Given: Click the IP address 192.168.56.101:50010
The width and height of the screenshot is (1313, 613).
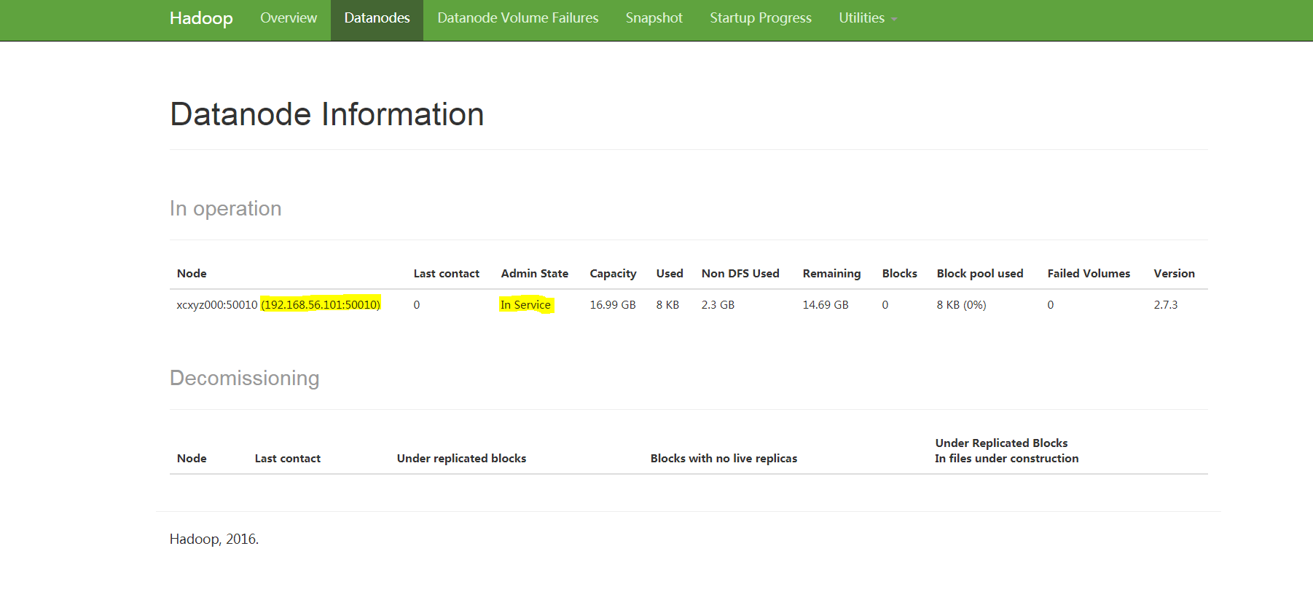Looking at the screenshot, I should [321, 305].
